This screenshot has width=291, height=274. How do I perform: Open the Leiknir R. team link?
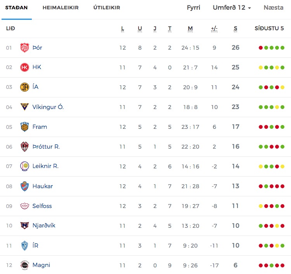[45, 166]
